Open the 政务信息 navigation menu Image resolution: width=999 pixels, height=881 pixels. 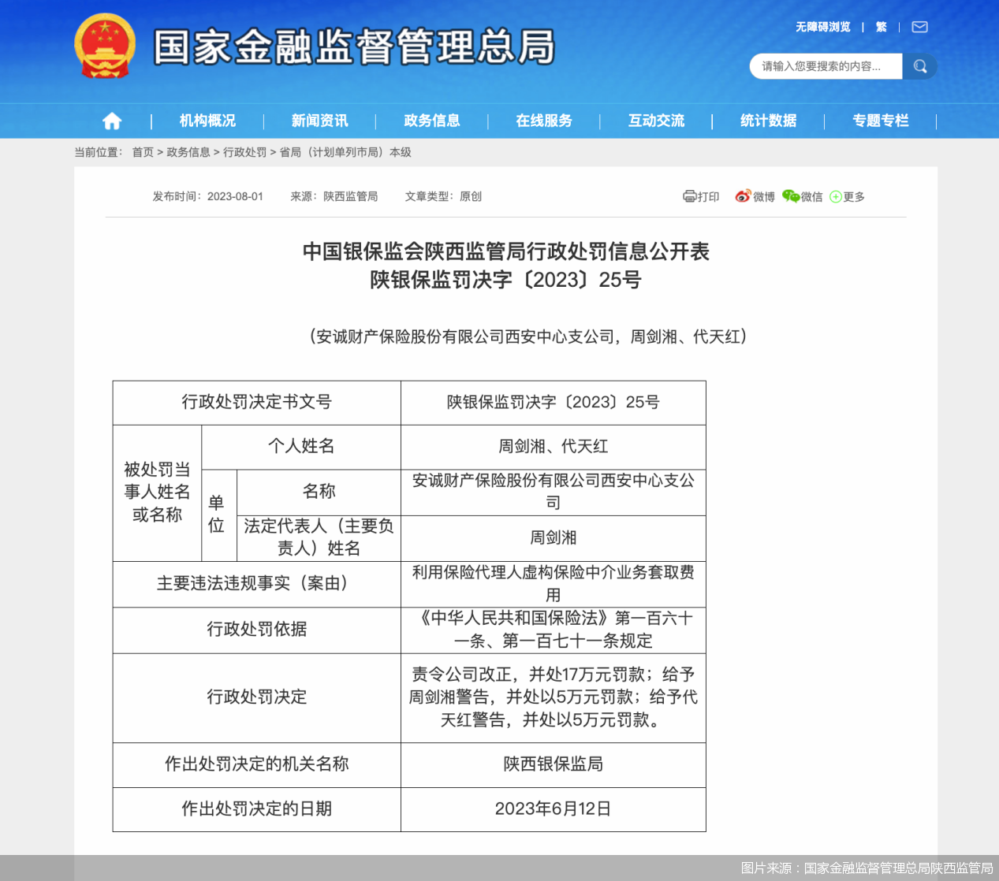(x=431, y=120)
